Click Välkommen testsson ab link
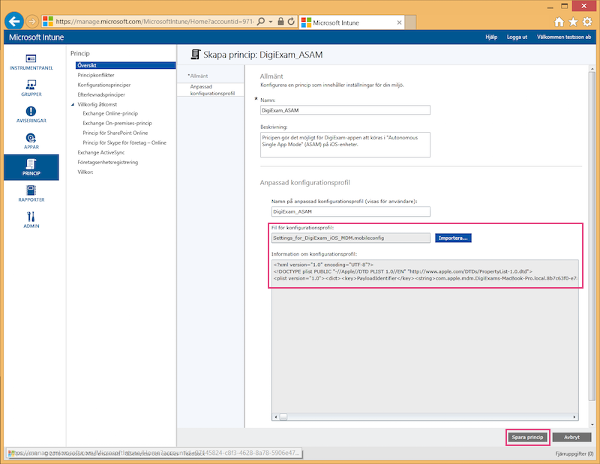 (564, 37)
